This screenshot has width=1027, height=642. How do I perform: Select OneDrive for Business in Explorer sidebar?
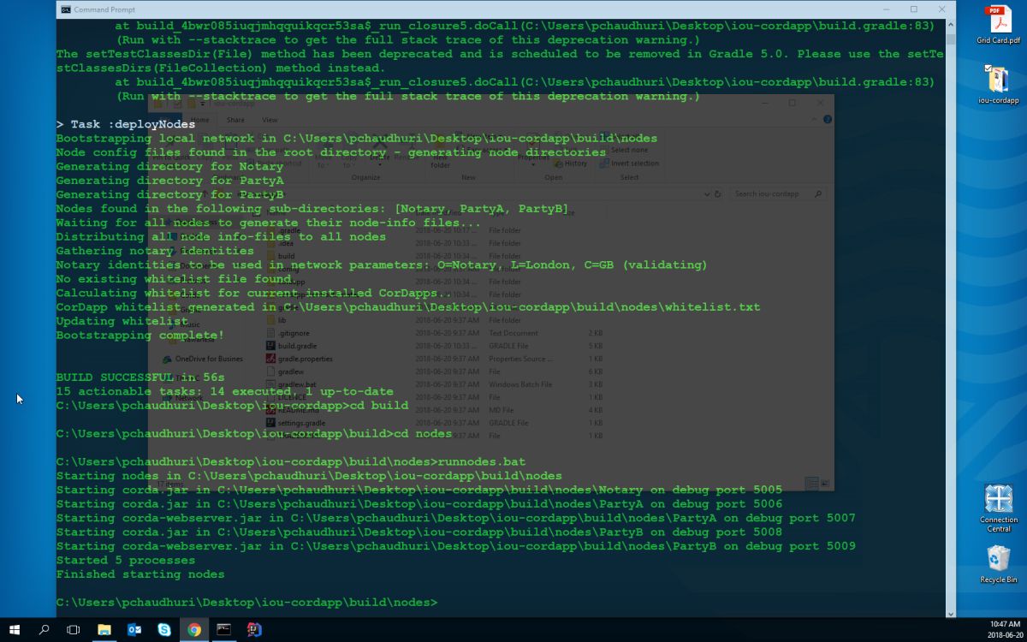pos(202,359)
